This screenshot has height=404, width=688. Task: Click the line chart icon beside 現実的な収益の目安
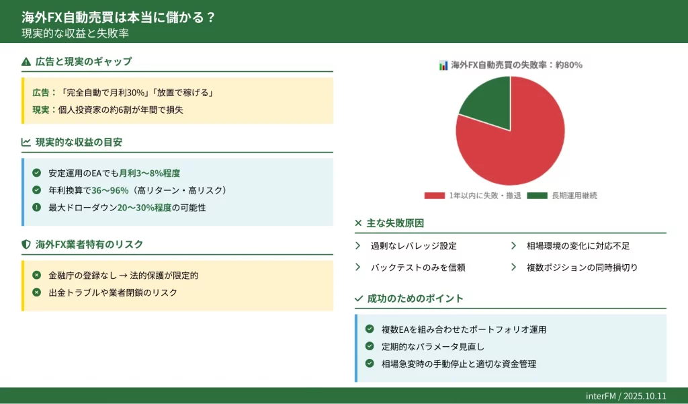pyautogui.click(x=26, y=143)
